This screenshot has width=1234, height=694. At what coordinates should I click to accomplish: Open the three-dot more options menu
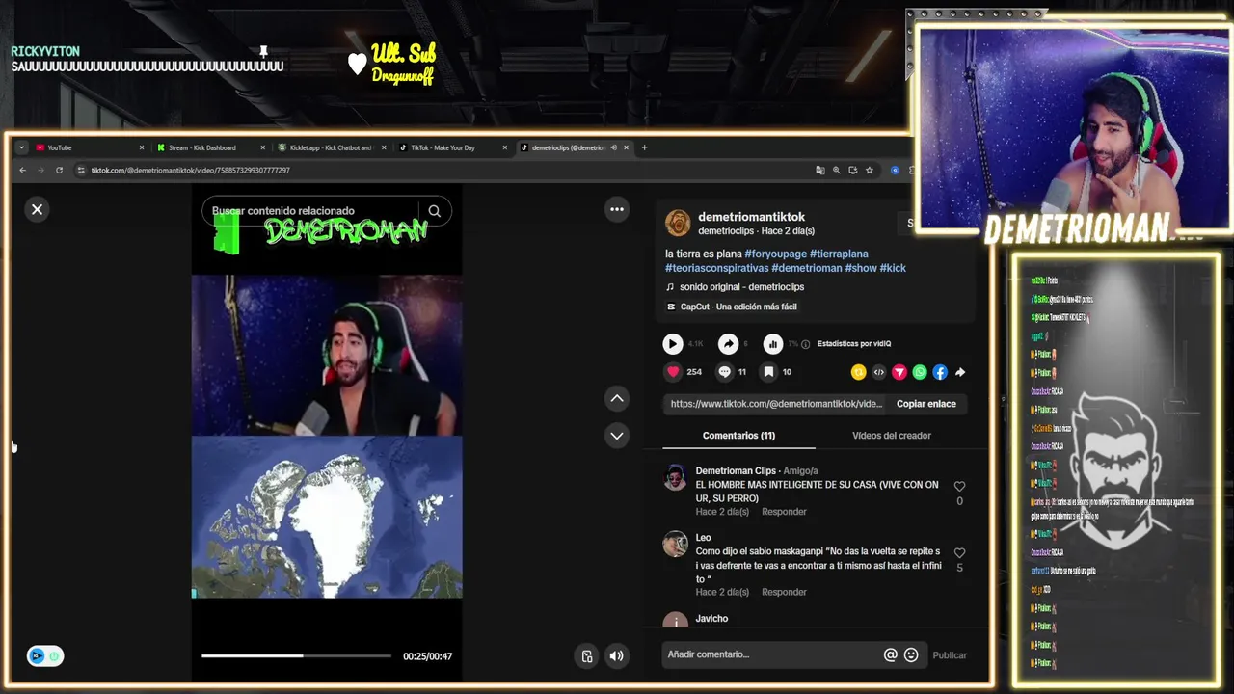point(617,209)
